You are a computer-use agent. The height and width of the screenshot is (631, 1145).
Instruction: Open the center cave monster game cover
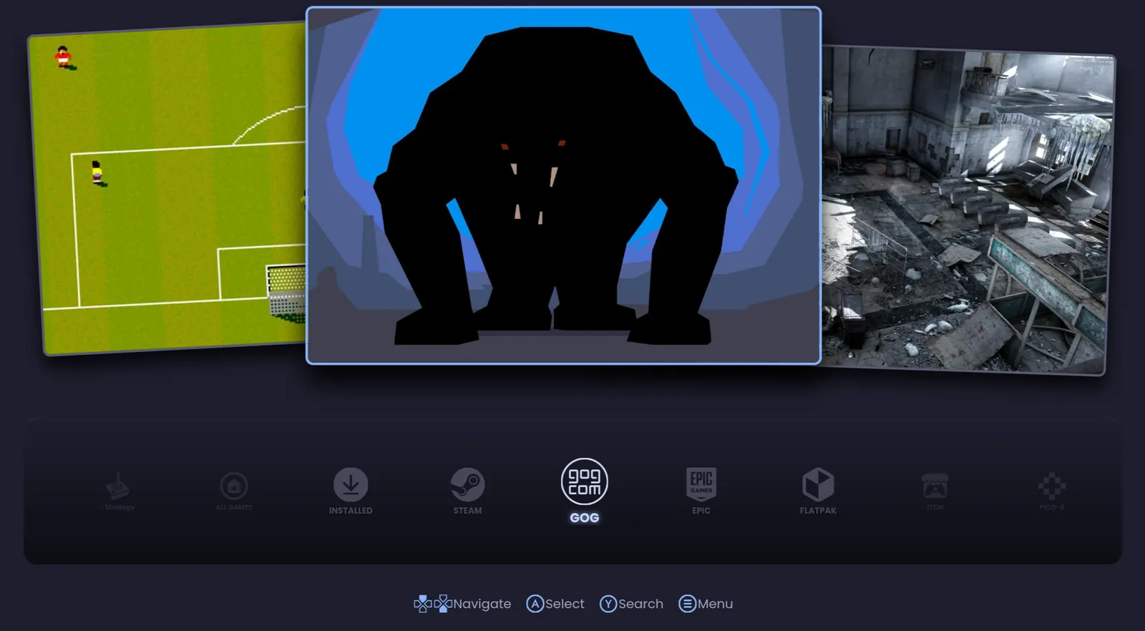pos(563,186)
